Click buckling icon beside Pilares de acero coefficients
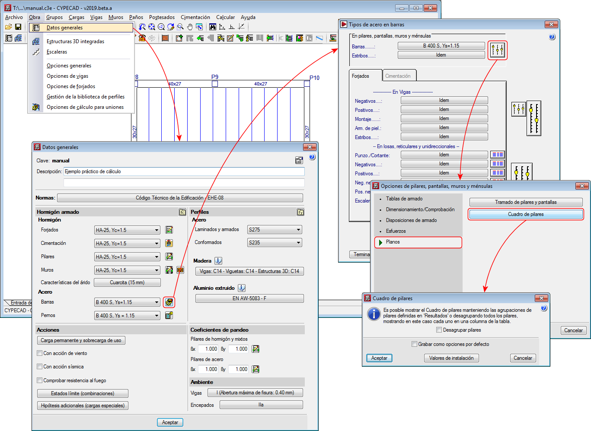Viewport: 591px width, 431px height. 256,369
